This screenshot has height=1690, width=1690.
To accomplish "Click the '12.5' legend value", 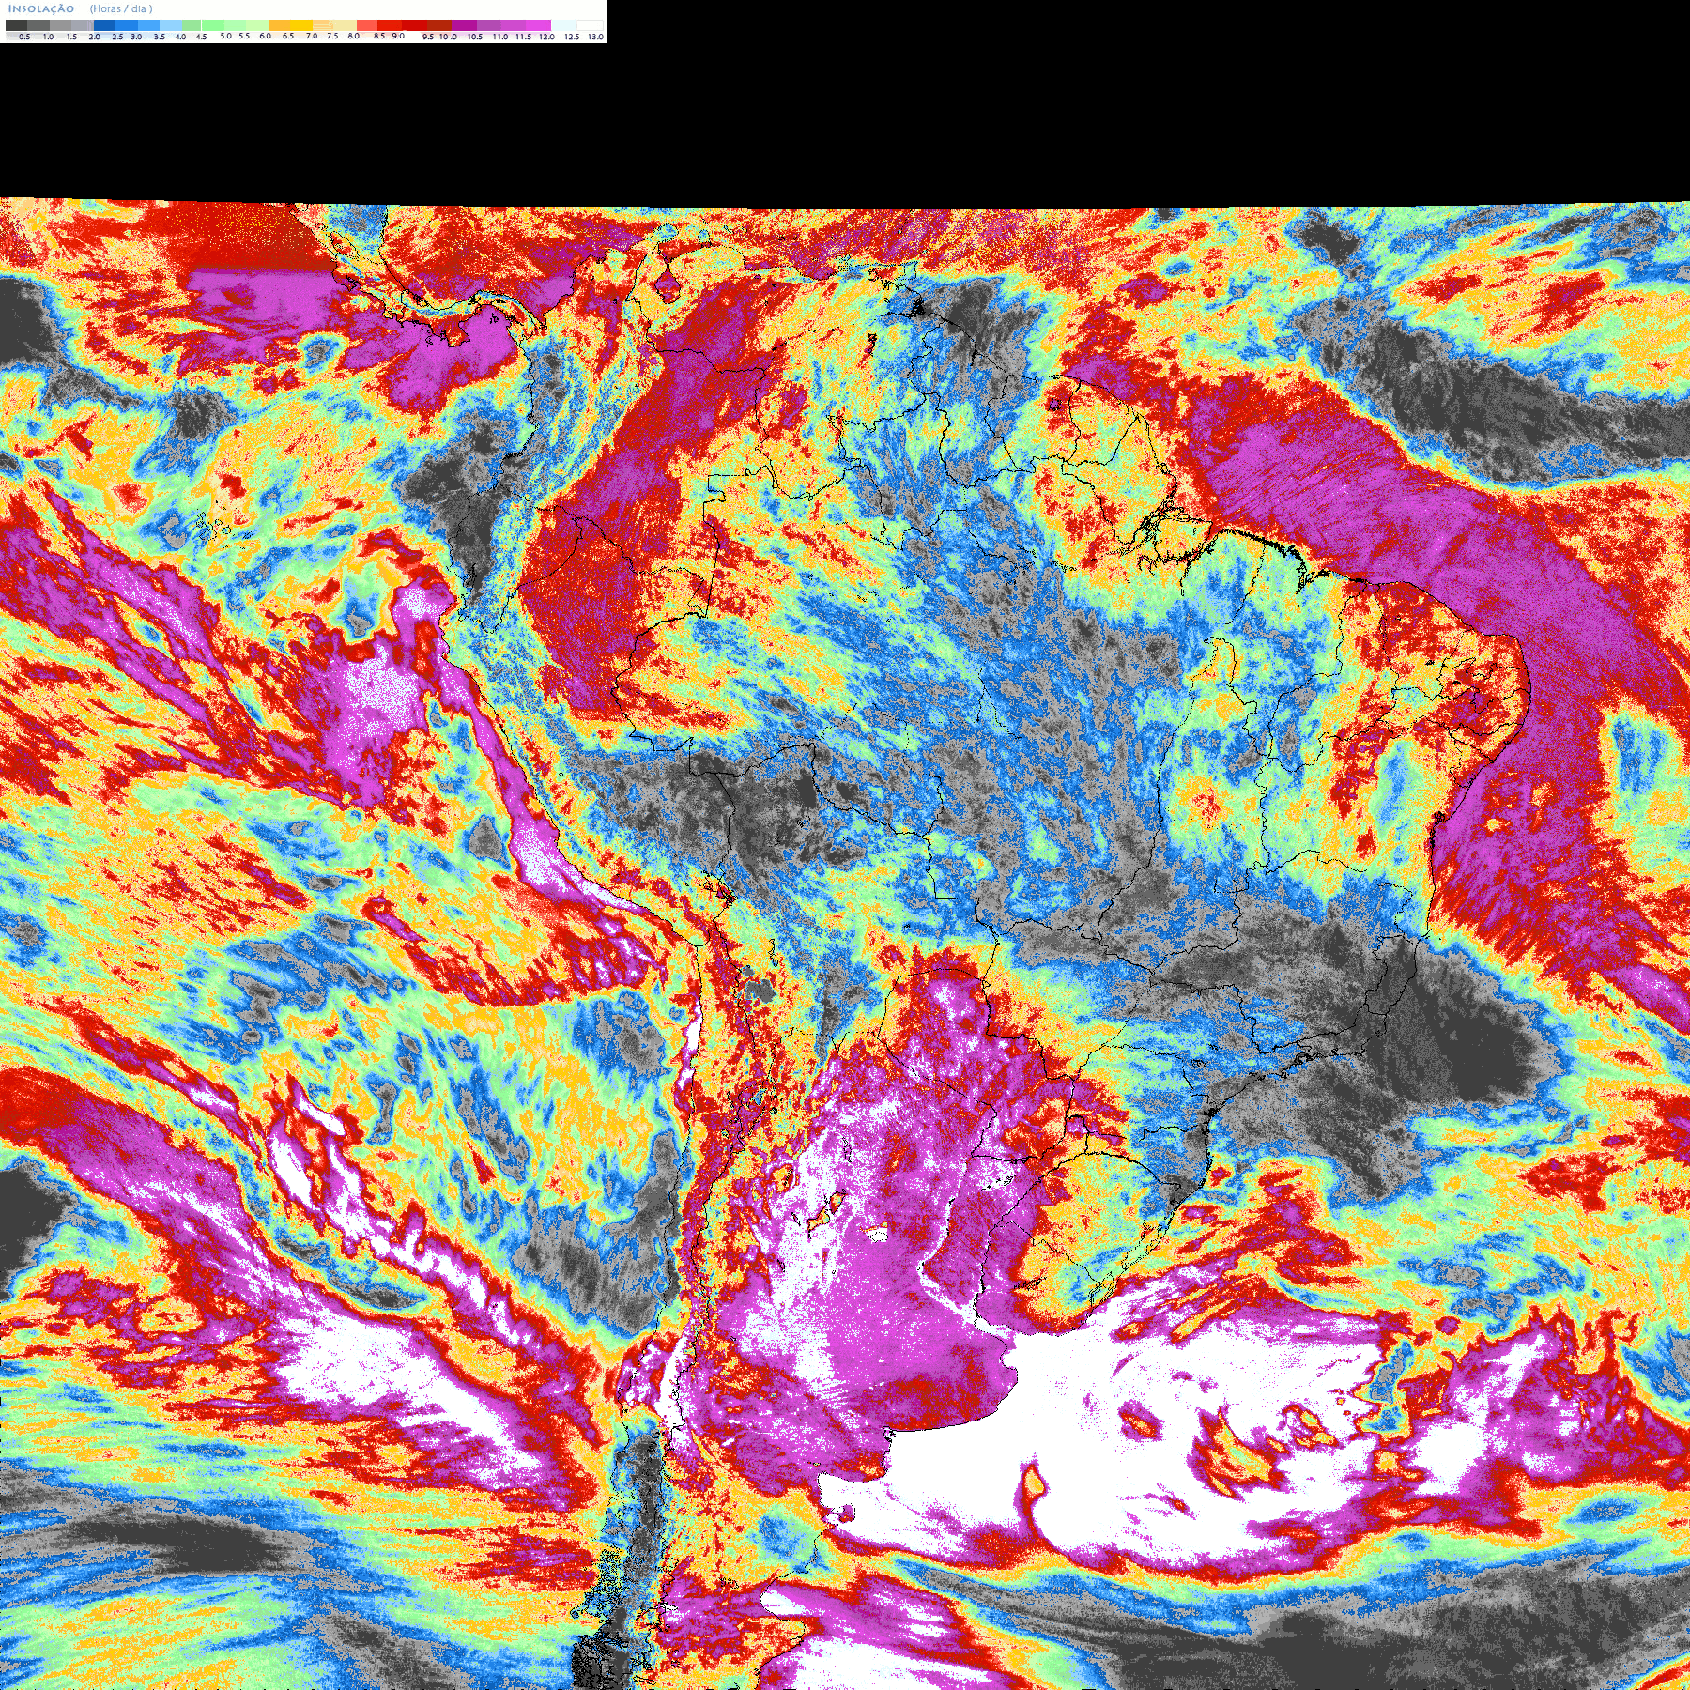I will [x=572, y=37].
